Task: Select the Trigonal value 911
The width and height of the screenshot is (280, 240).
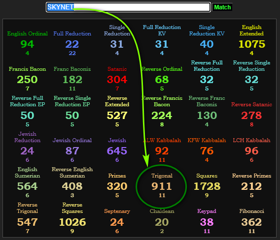Action: point(162,186)
